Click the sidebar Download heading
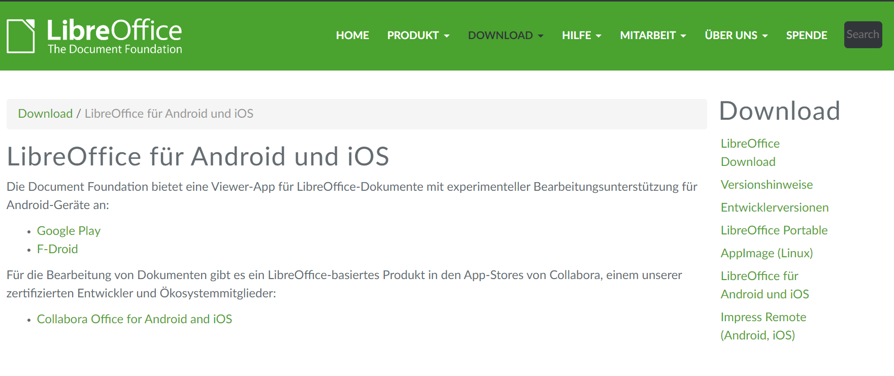 [780, 111]
